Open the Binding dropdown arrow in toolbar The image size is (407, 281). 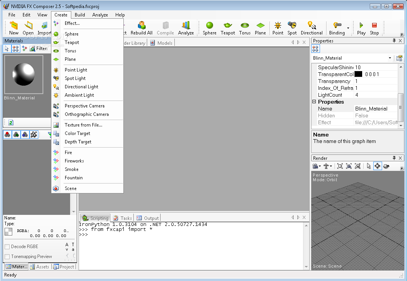click(348, 28)
